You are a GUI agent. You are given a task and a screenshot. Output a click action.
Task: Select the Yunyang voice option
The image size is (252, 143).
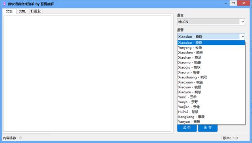click(x=211, y=48)
